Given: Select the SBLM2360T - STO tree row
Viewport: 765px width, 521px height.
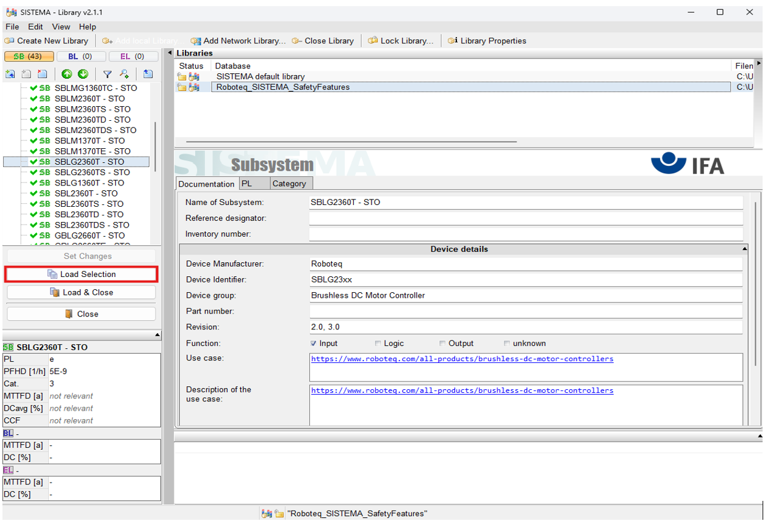Looking at the screenshot, I should [x=90, y=99].
